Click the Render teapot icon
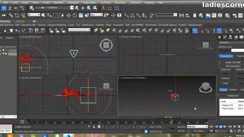 [x=241, y=15]
